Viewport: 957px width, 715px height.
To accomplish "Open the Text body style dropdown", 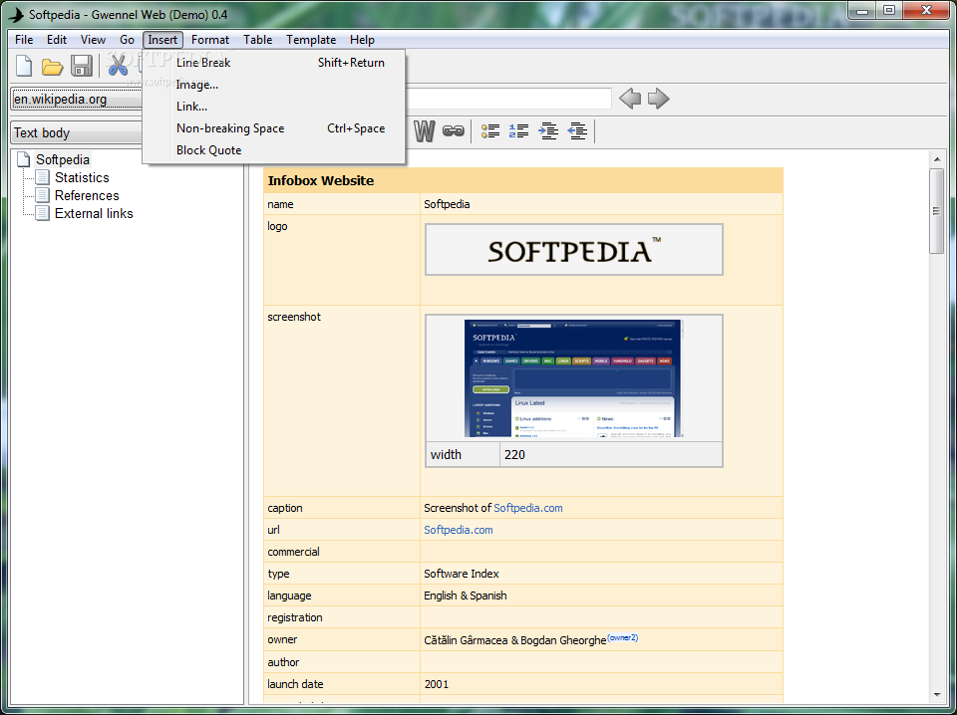I will [77, 132].
